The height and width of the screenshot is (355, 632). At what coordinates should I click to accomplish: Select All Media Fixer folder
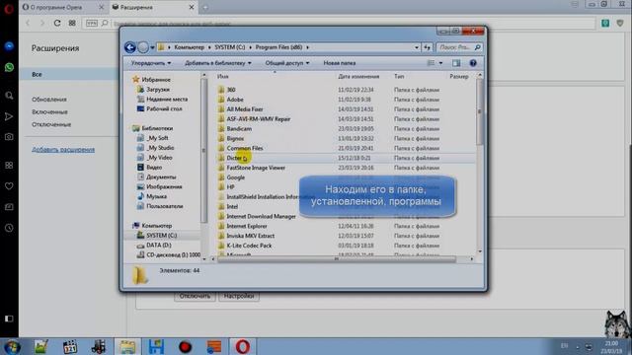click(245, 109)
